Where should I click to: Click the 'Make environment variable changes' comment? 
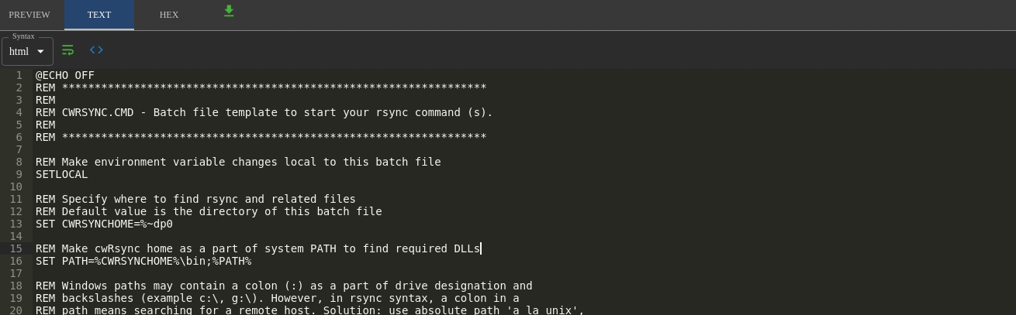coord(238,162)
